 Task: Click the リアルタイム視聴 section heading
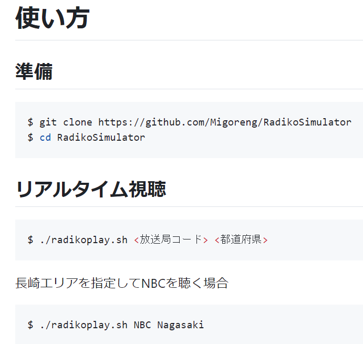91,189
